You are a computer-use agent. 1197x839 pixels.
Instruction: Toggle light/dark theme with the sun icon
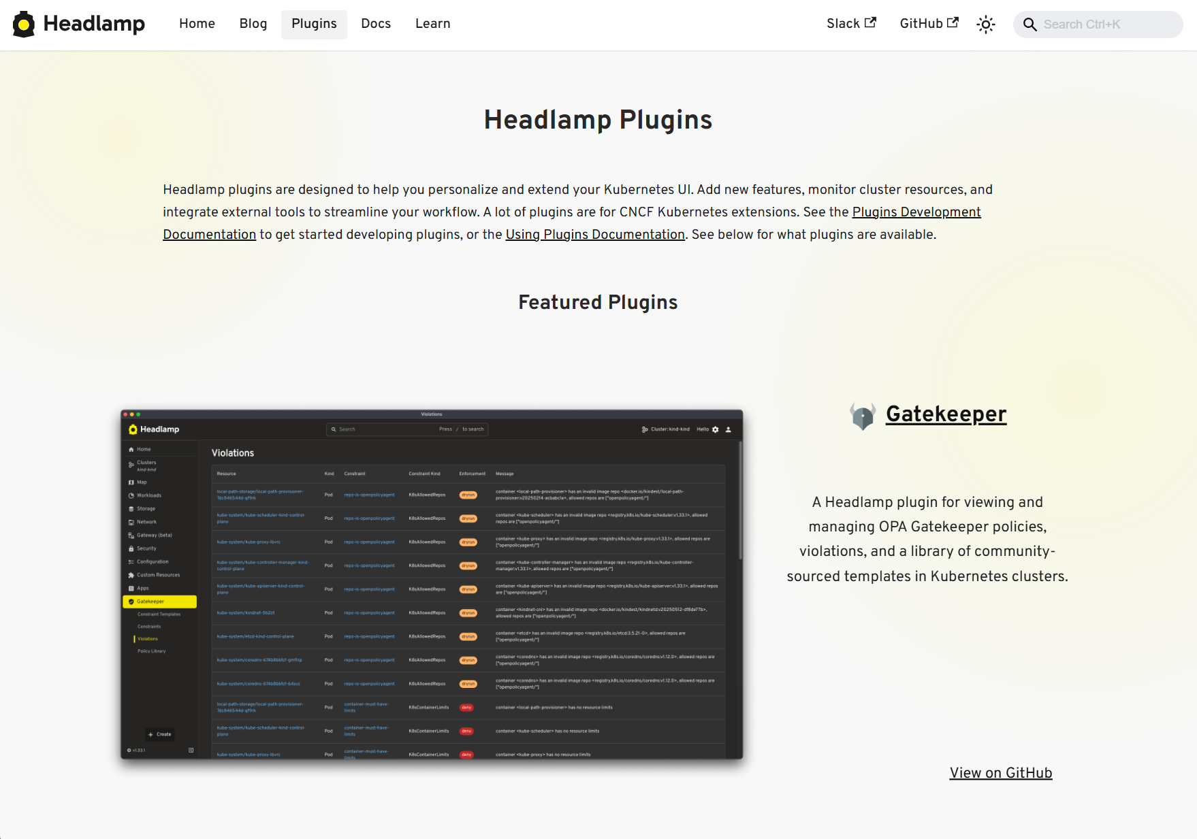(x=985, y=24)
